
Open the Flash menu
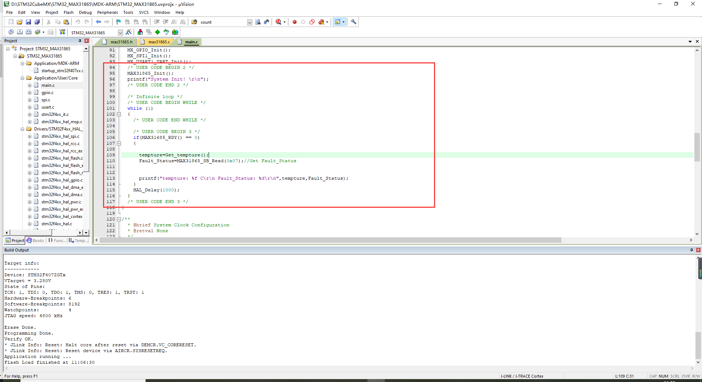[68, 12]
